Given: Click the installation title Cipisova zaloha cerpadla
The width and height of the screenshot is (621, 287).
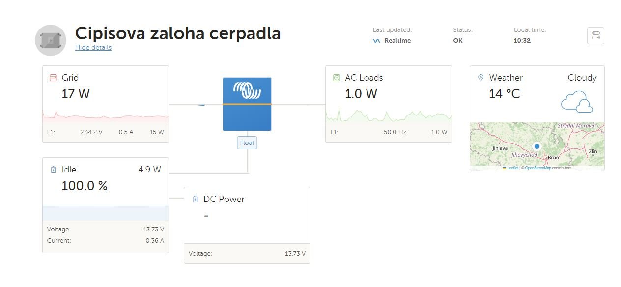Looking at the screenshot, I should pos(178,33).
